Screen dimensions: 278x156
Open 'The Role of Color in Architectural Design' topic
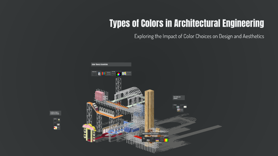[x=55, y=113]
